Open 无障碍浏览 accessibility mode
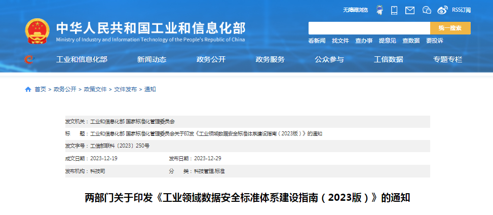Image resolution: width=493 pixels, height=215 pixels. point(355,10)
